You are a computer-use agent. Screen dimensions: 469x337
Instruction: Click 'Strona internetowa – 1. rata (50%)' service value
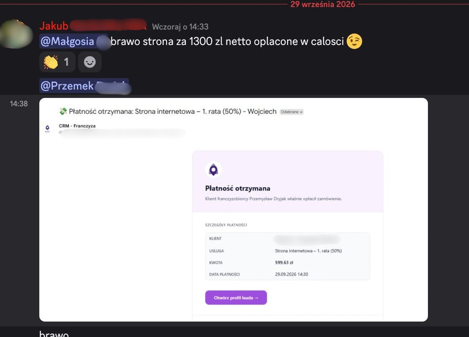click(308, 251)
